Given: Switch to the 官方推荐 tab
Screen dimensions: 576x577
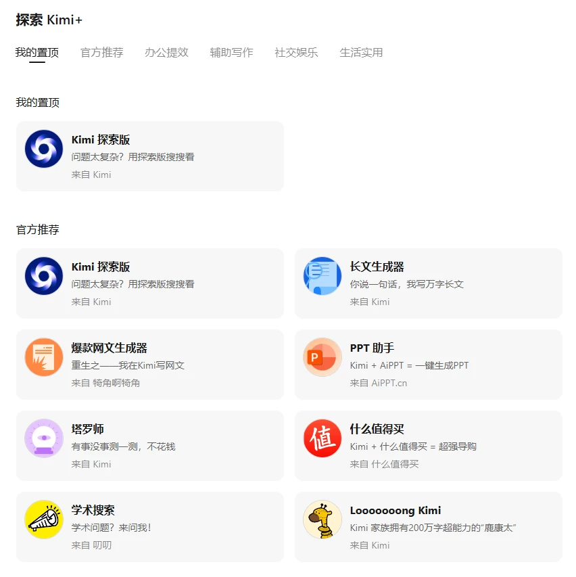Looking at the screenshot, I should click(x=102, y=53).
